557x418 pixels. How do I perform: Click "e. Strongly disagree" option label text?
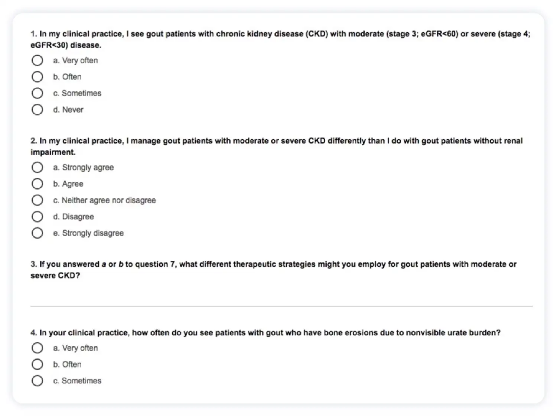pos(88,233)
